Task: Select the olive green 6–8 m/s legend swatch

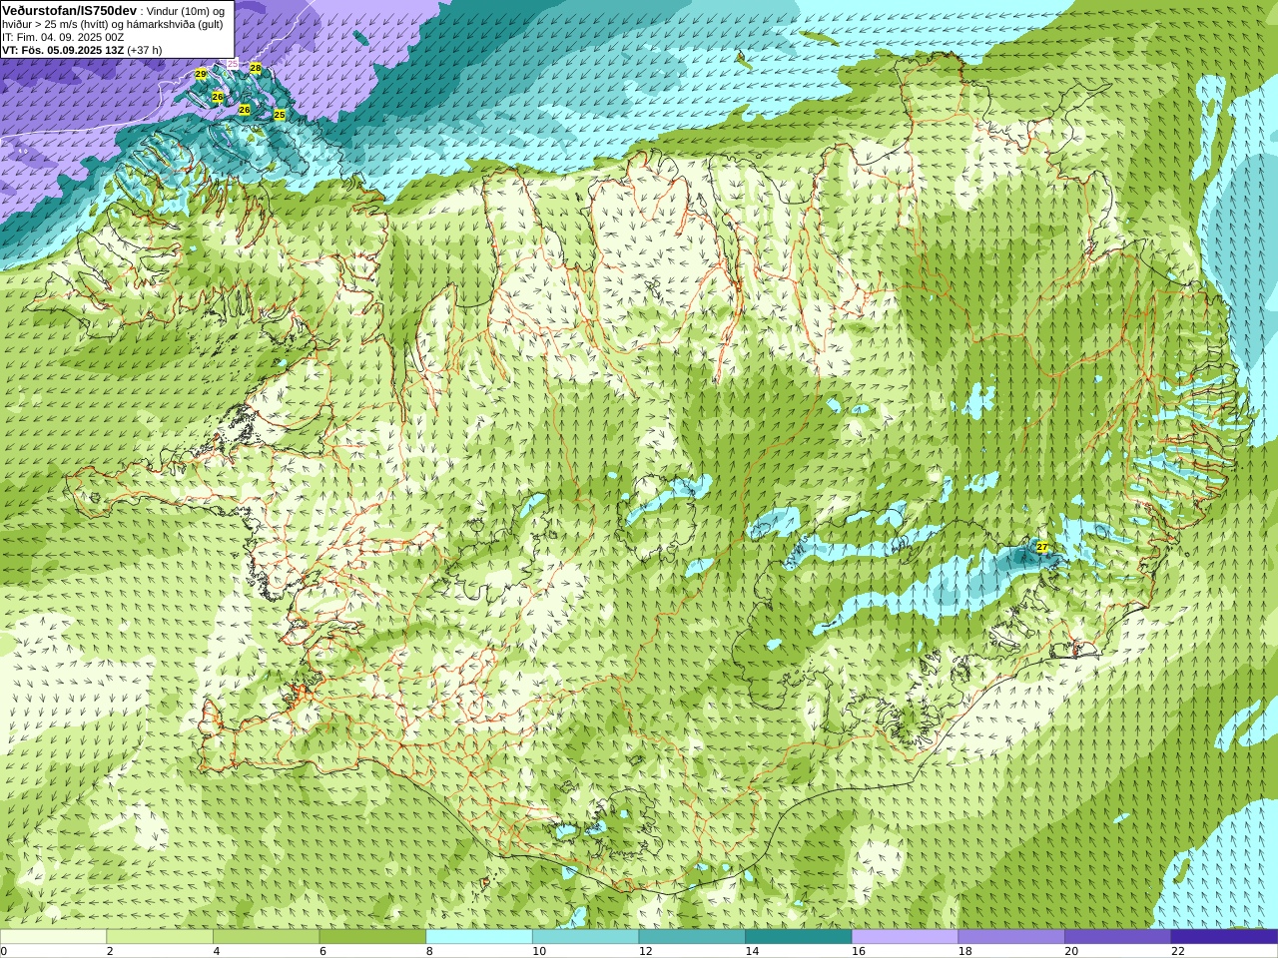Action: [x=372, y=937]
